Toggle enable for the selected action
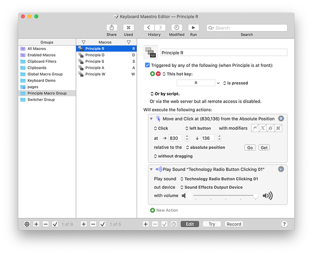313x255 pixels. pos(164,224)
